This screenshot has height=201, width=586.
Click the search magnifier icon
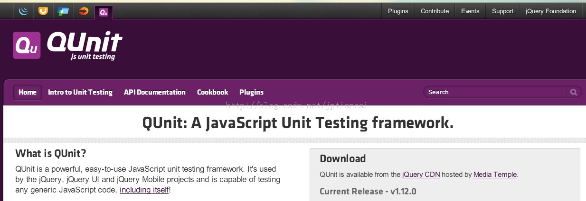coord(574,92)
